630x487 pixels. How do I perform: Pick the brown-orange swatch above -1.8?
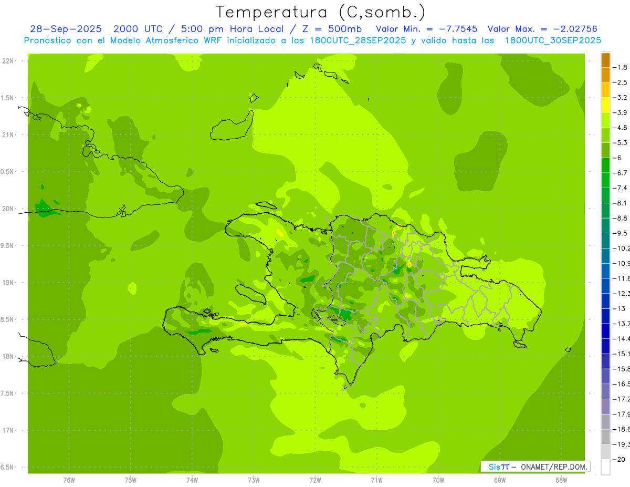coord(605,60)
